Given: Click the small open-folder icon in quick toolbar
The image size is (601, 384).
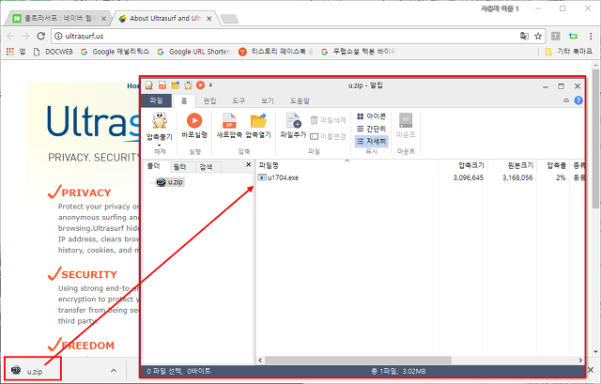Looking at the screenshot, I should (x=176, y=85).
